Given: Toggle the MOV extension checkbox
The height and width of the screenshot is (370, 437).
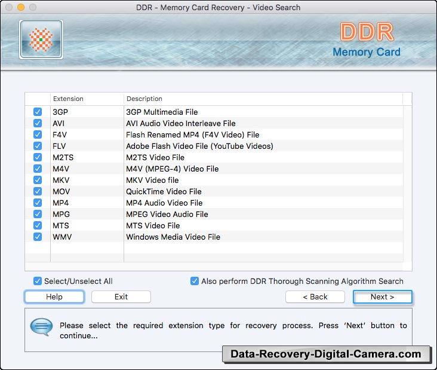Looking at the screenshot, I should (x=38, y=191).
